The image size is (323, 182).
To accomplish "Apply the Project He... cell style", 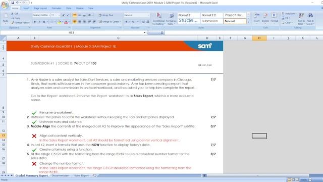I will point(235,15).
